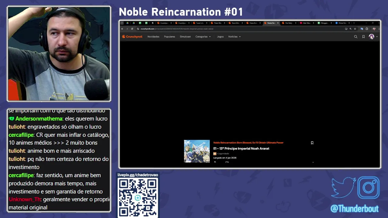This screenshot has width=388, height=218.
Task: Switch to the 'Hana-Kimi' tab
Action: tap(253, 23)
